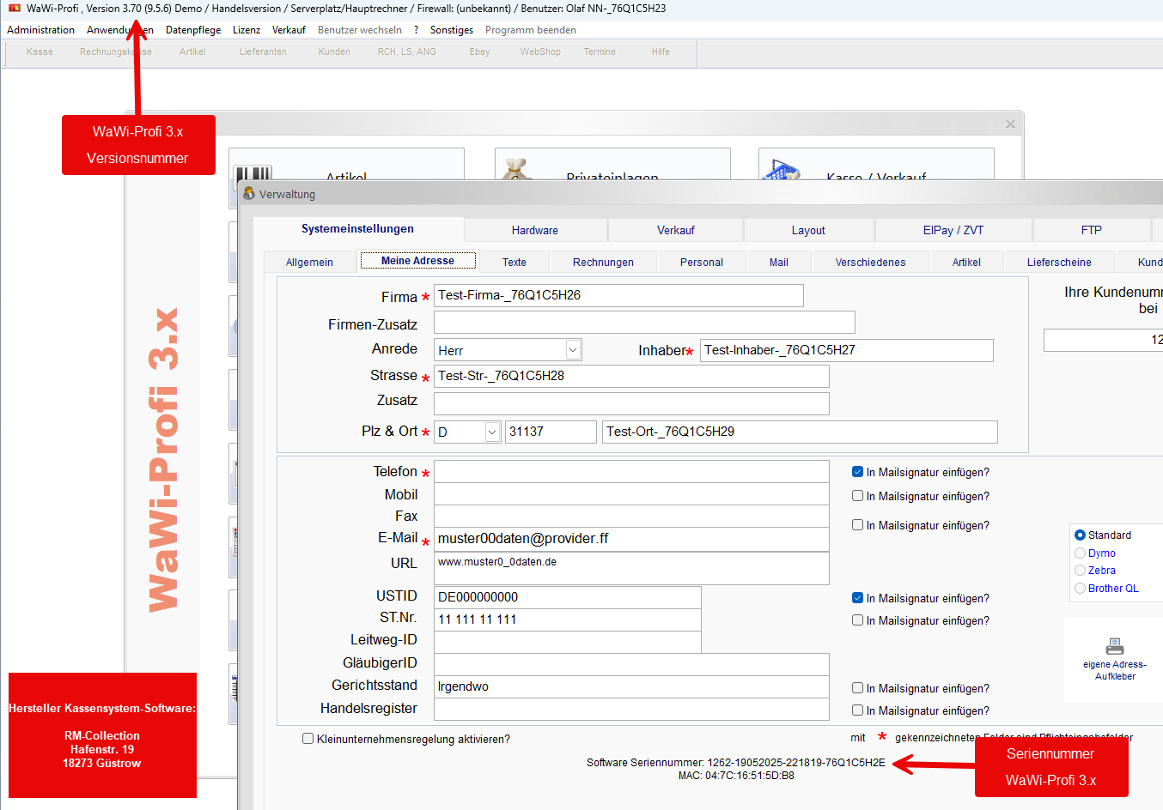This screenshot has width=1163, height=810.
Task: Click the Kunden toolbar button
Action: pyautogui.click(x=334, y=52)
